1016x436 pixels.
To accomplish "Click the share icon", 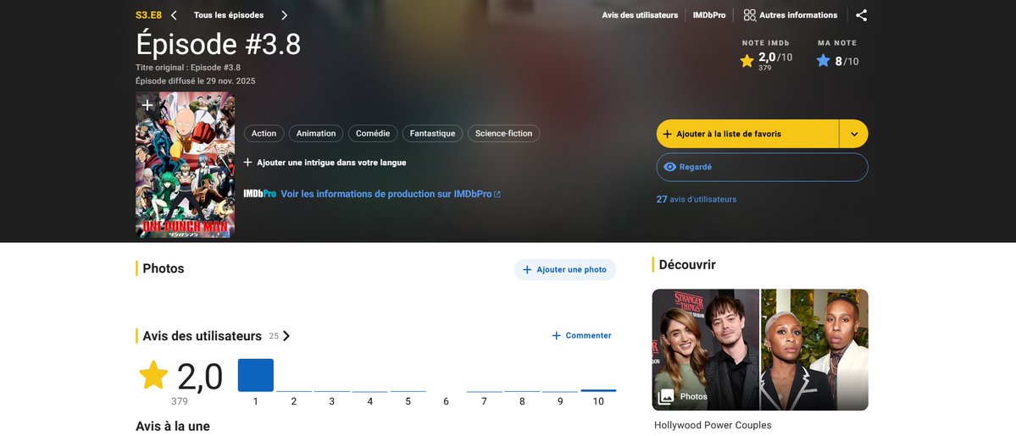I will (861, 15).
